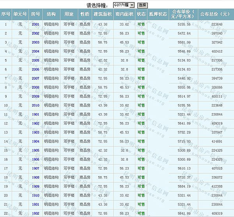
Task: Click the 抵押状态 column header
Action: click(x=158, y=14)
